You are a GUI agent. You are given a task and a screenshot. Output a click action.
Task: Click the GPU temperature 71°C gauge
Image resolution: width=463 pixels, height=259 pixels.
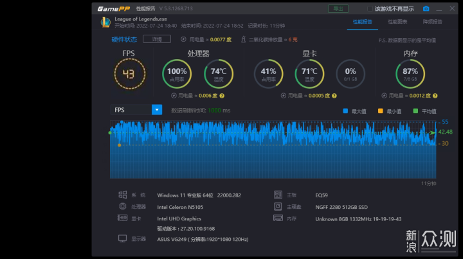pyautogui.click(x=309, y=74)
